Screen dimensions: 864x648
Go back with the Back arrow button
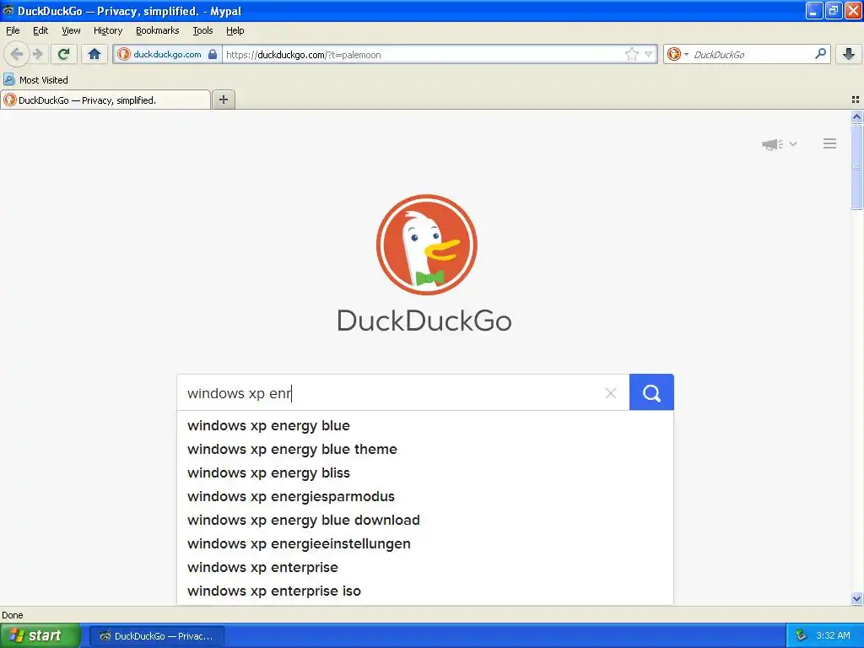click(17, 54)
